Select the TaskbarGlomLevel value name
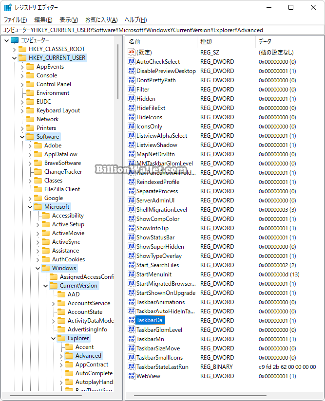 tap(159, 329)
